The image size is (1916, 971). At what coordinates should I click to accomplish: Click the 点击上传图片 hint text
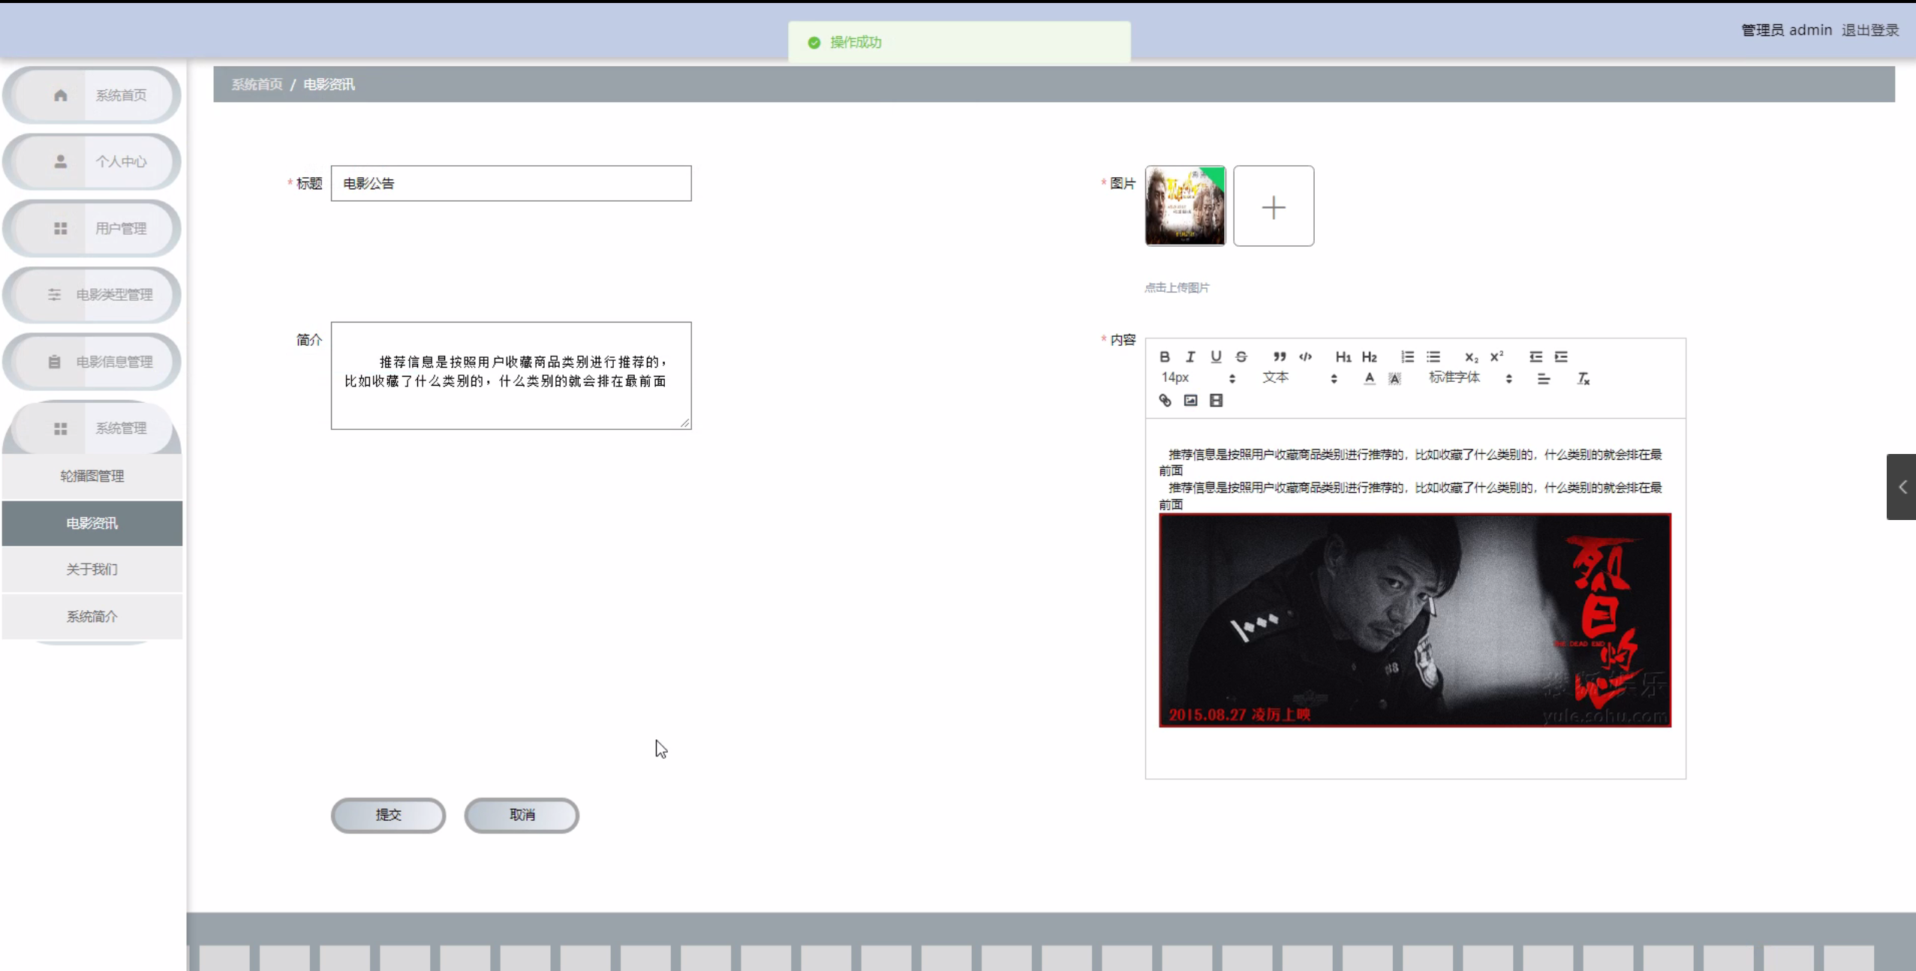point(1177,287)
